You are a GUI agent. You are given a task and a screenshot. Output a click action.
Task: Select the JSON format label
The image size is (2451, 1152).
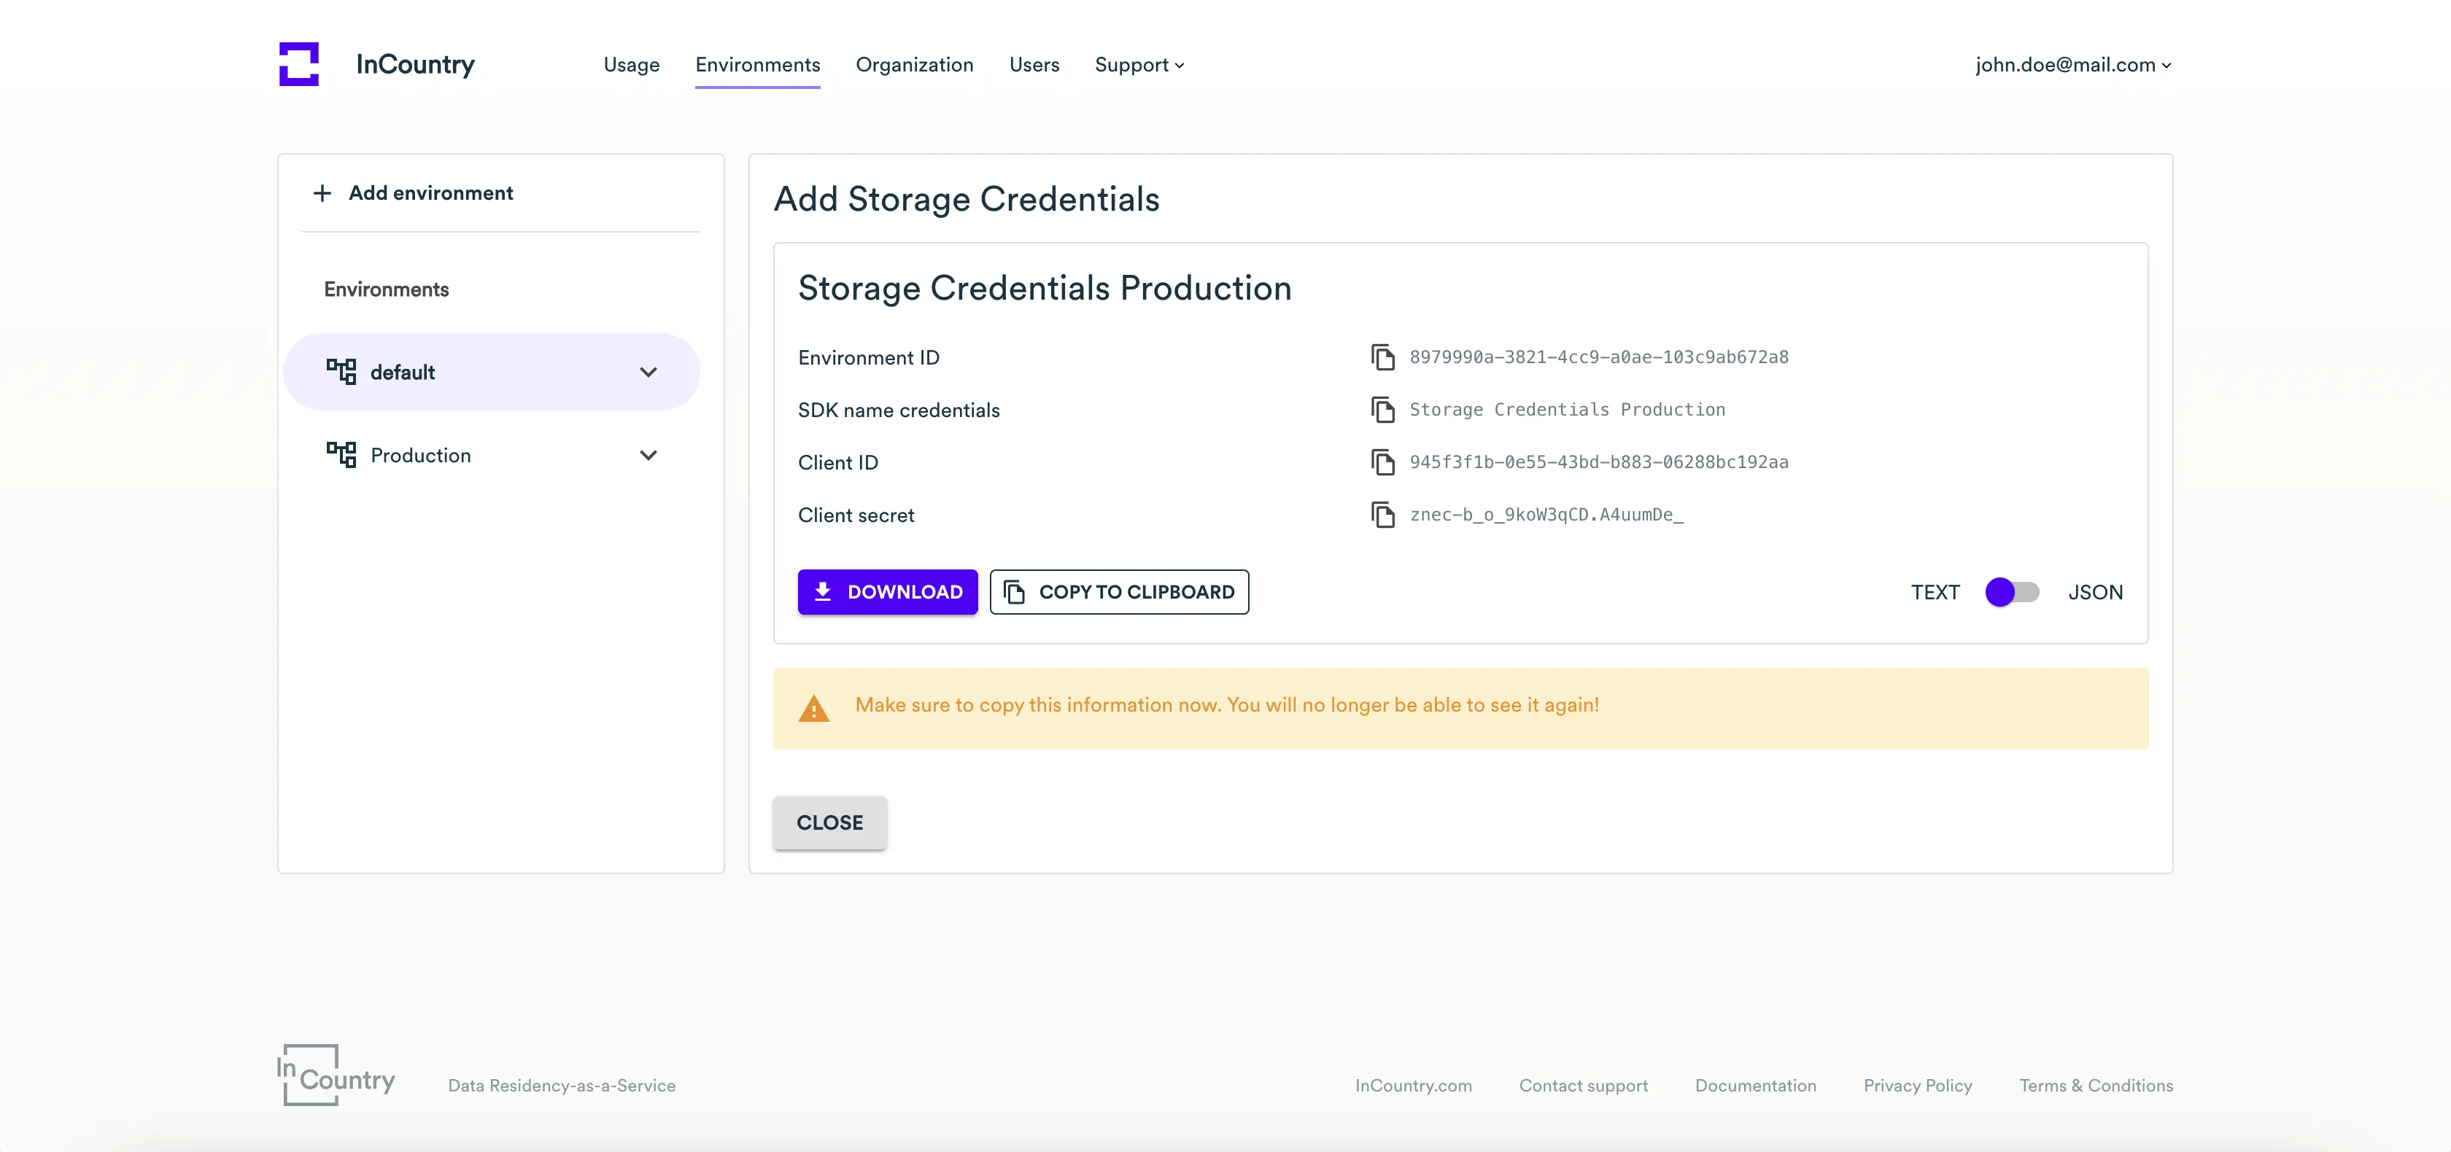pos(2094,592)
